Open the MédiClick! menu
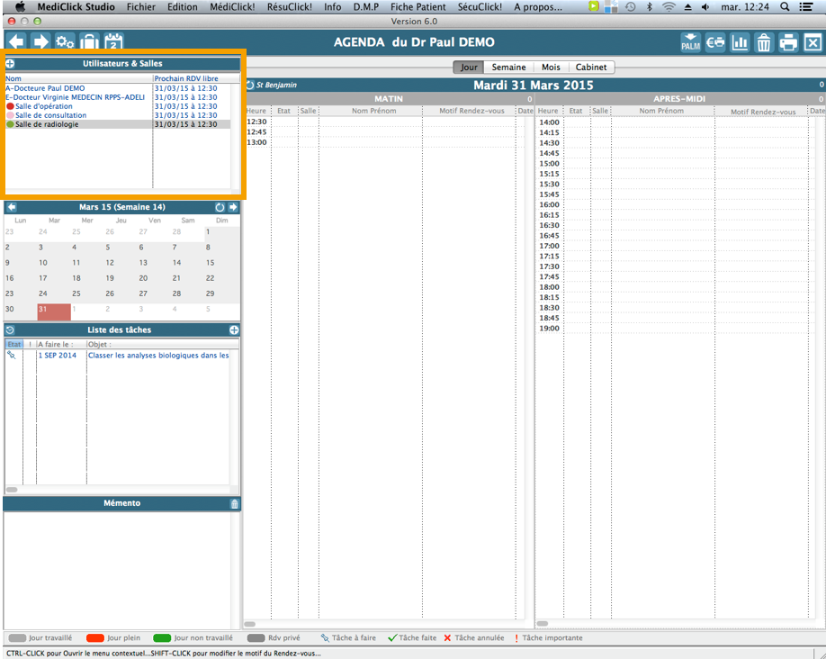This screenshot has width=826, height=659. pos(232,7)
